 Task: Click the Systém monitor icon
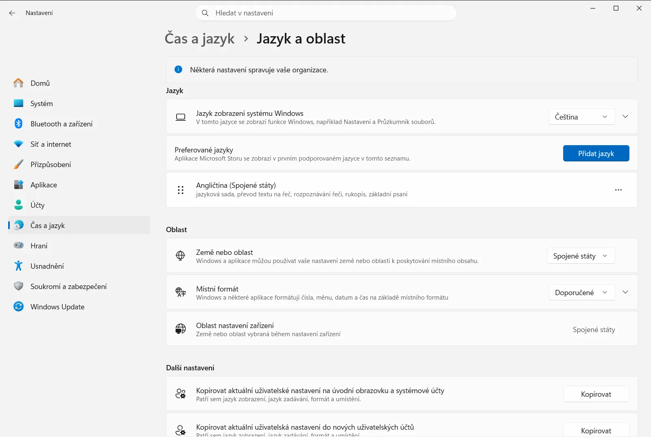tap(18, 103)
